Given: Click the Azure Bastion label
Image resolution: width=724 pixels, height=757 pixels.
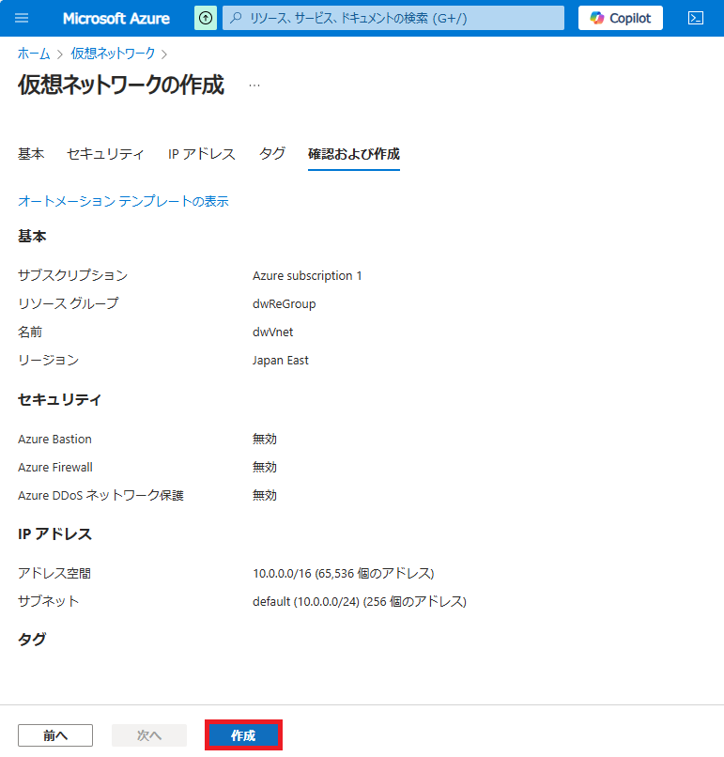Looking at the screenshot, I should [54, 439].
